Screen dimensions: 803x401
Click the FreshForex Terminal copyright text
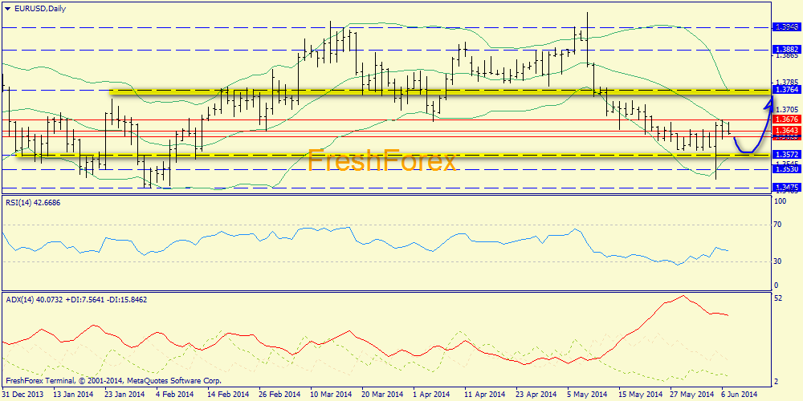coord(113,381)
